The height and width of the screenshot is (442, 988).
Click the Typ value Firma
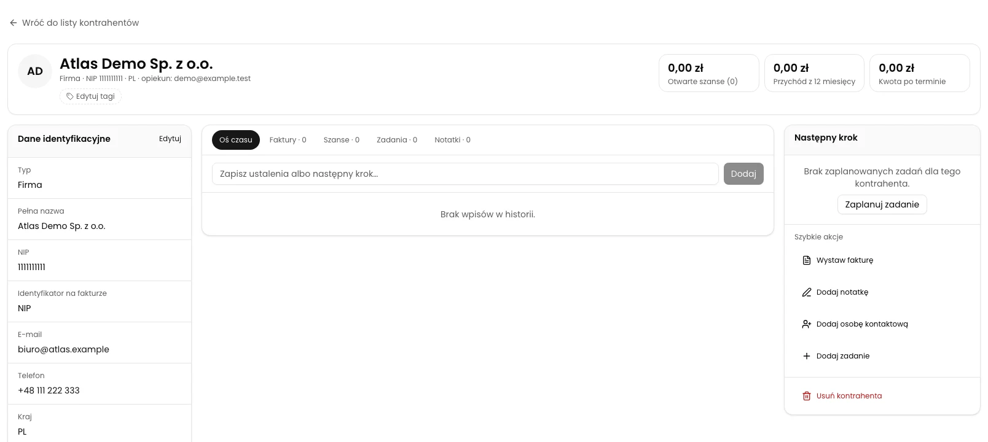pos(30,185)
